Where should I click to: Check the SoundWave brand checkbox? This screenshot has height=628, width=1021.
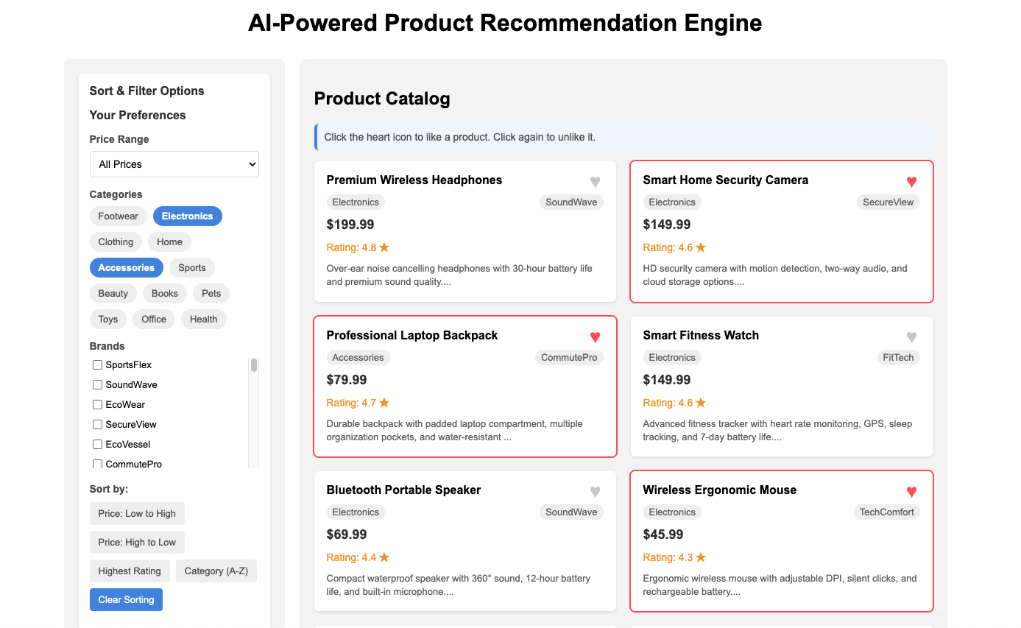coord(98,384)
